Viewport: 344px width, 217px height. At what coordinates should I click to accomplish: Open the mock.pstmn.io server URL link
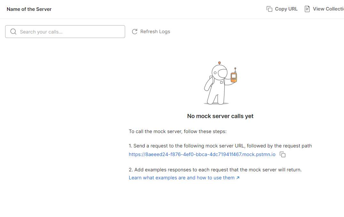[x=202, y=154]
